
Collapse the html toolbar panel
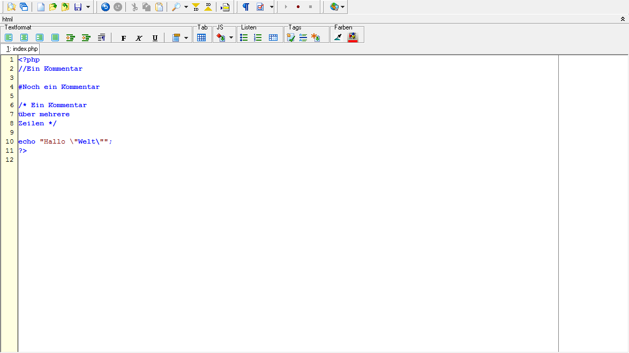[x=623, y=19]
